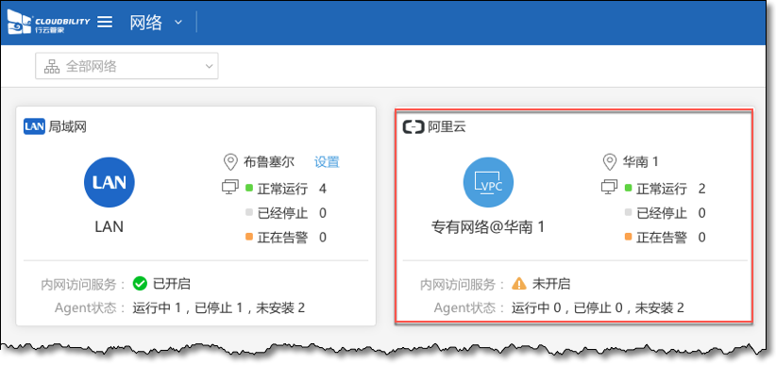Expand the 网络 header dropdown
776x365 pixels.
pyautogui.click(x=178, y=23)
